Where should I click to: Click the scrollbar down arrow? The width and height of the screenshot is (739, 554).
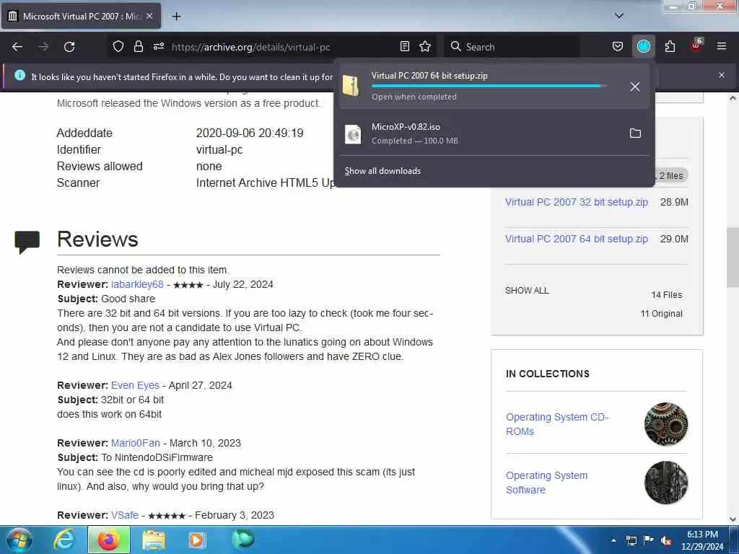click(733, 519)
